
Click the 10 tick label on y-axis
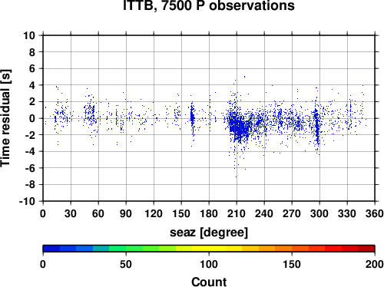[29, 35]
